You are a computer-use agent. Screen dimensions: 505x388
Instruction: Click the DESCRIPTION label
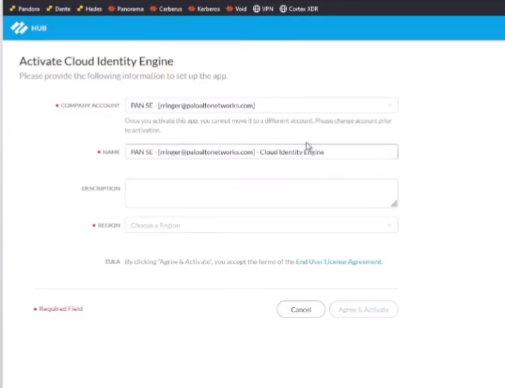coord(101,188)
